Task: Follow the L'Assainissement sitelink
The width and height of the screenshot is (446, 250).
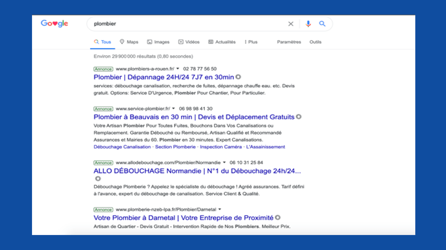Action: pyautogui.click(x=266, y=147)
